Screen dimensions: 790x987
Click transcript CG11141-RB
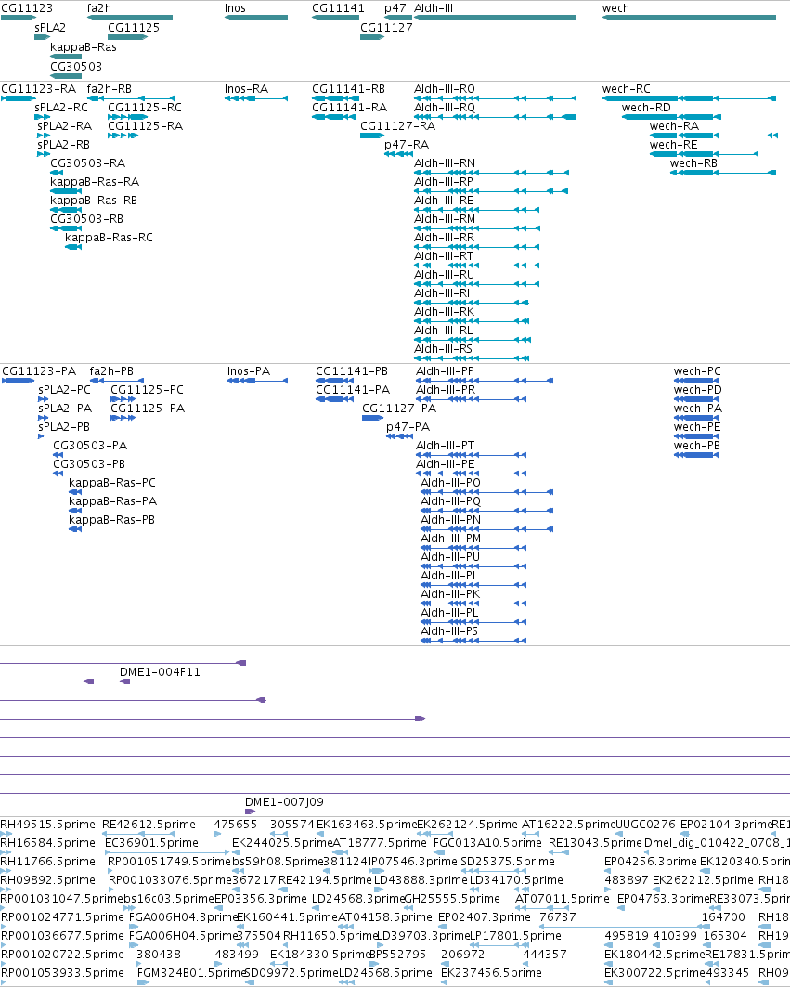coord(348,89)
